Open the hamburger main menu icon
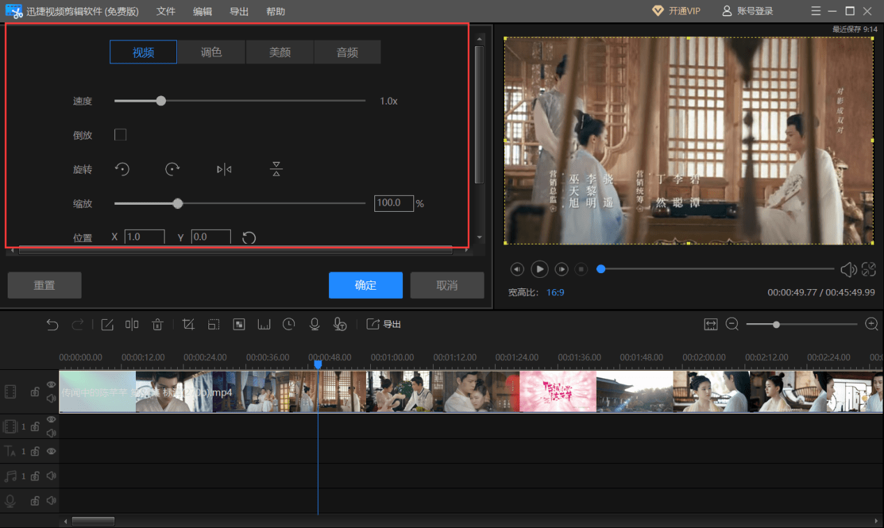 (x=816, y=11)
